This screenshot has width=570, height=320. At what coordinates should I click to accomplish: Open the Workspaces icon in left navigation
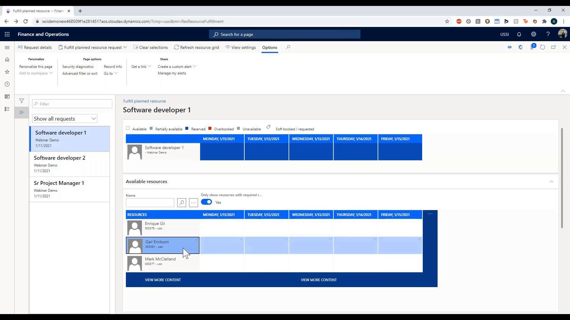click(x=7, y=97)
